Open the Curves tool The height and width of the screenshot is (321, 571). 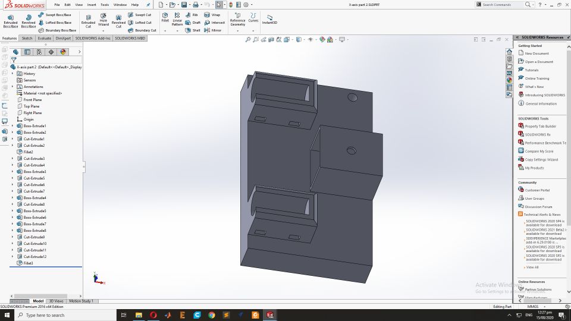tap(253, 17)
